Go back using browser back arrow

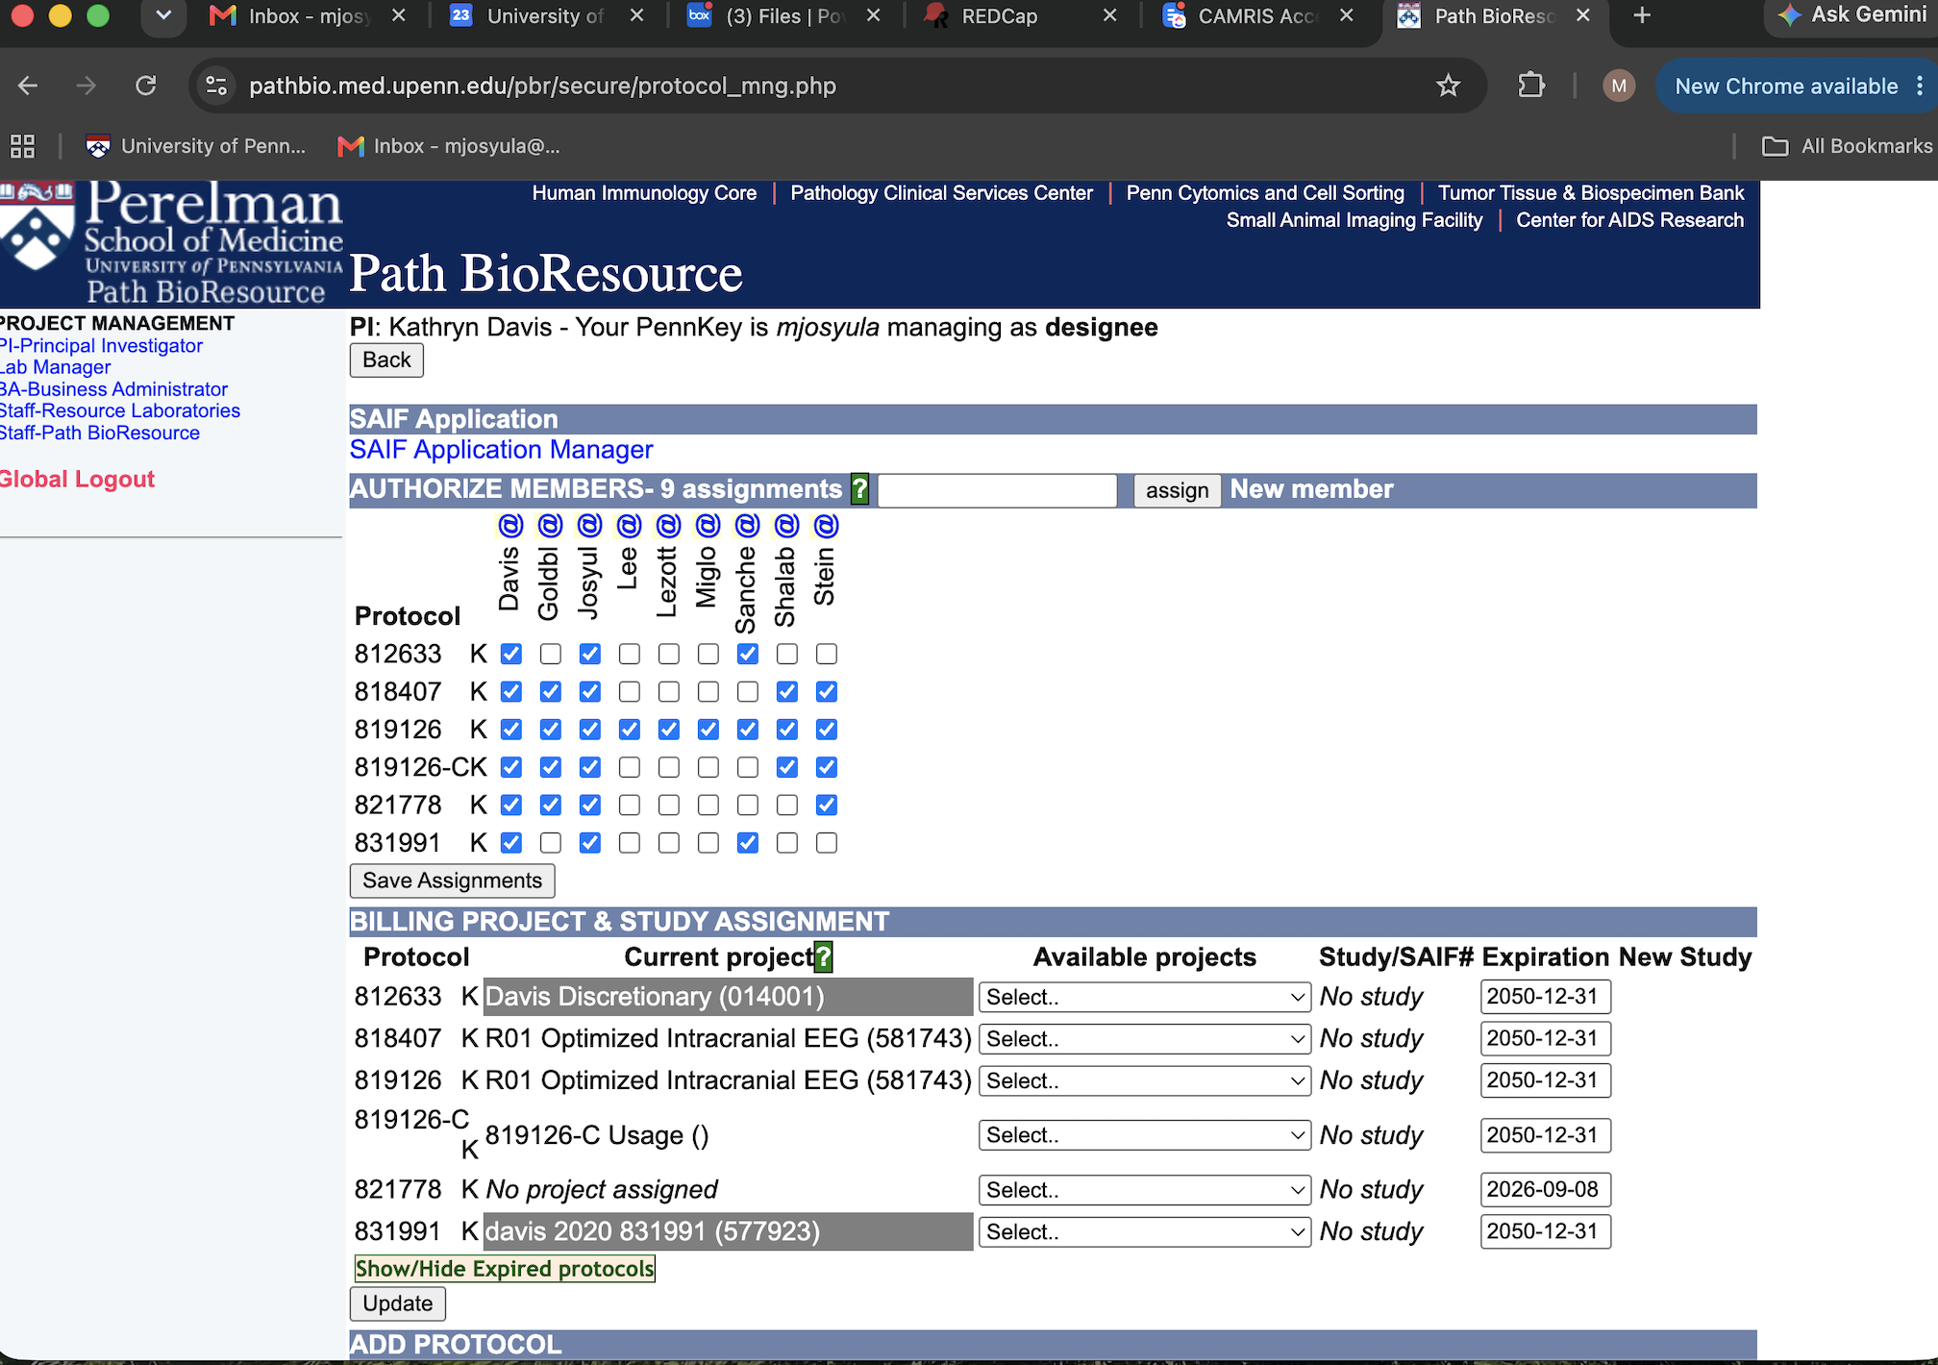(x=28, y=86)
